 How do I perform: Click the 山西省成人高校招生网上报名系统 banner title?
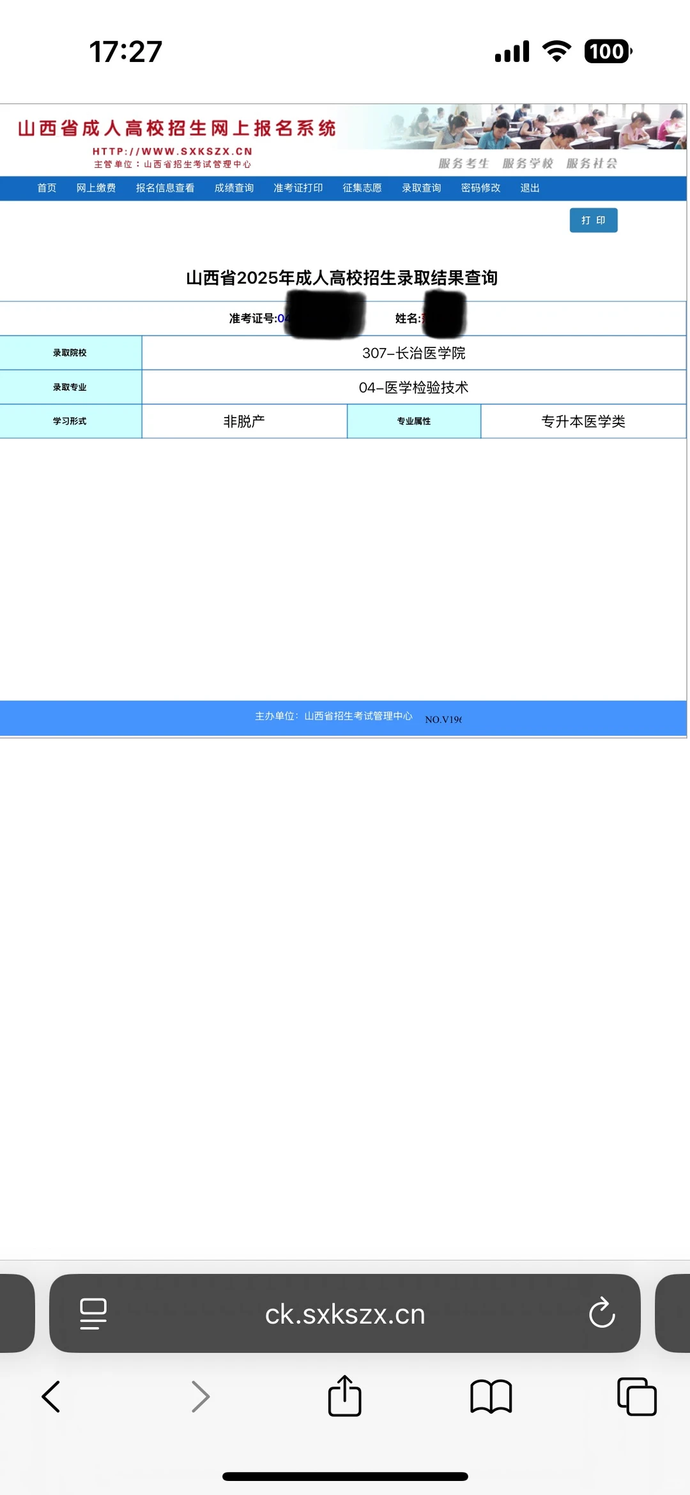pos(177,128)
